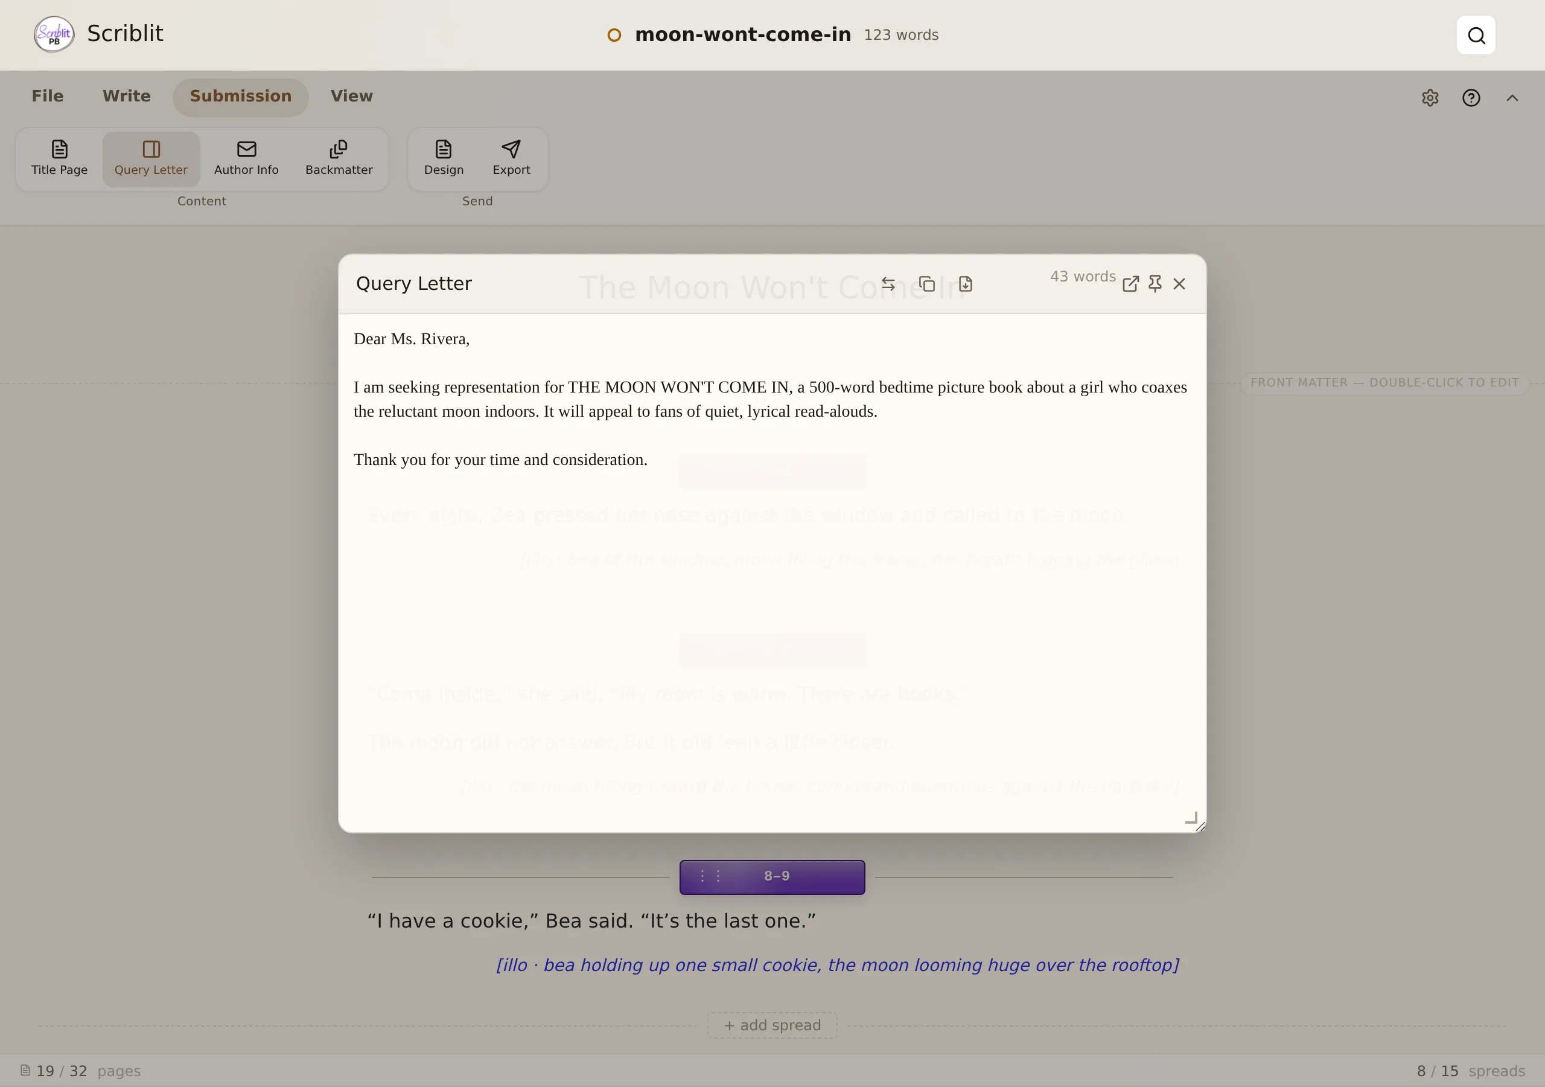Click the swap arrows icon in Query Letter

coord(888,284)
